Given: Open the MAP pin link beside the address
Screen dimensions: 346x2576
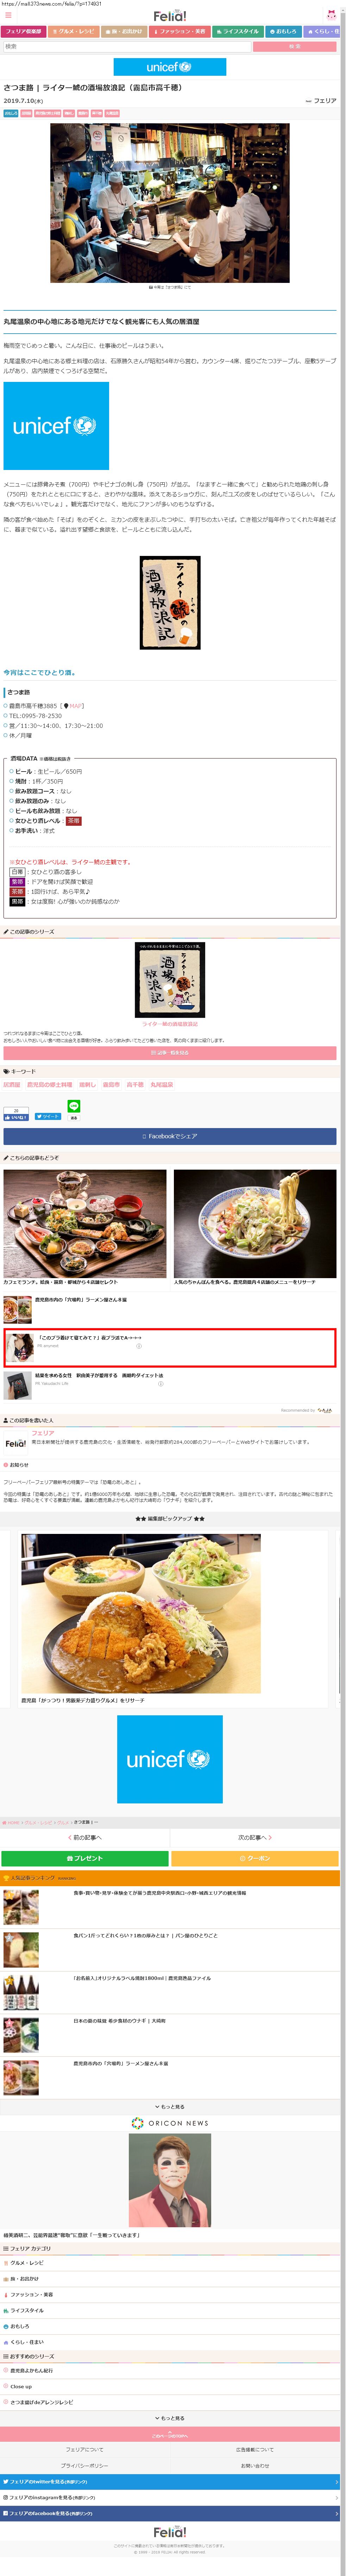Looking at the screenshot, I should (x=74, y=706).
